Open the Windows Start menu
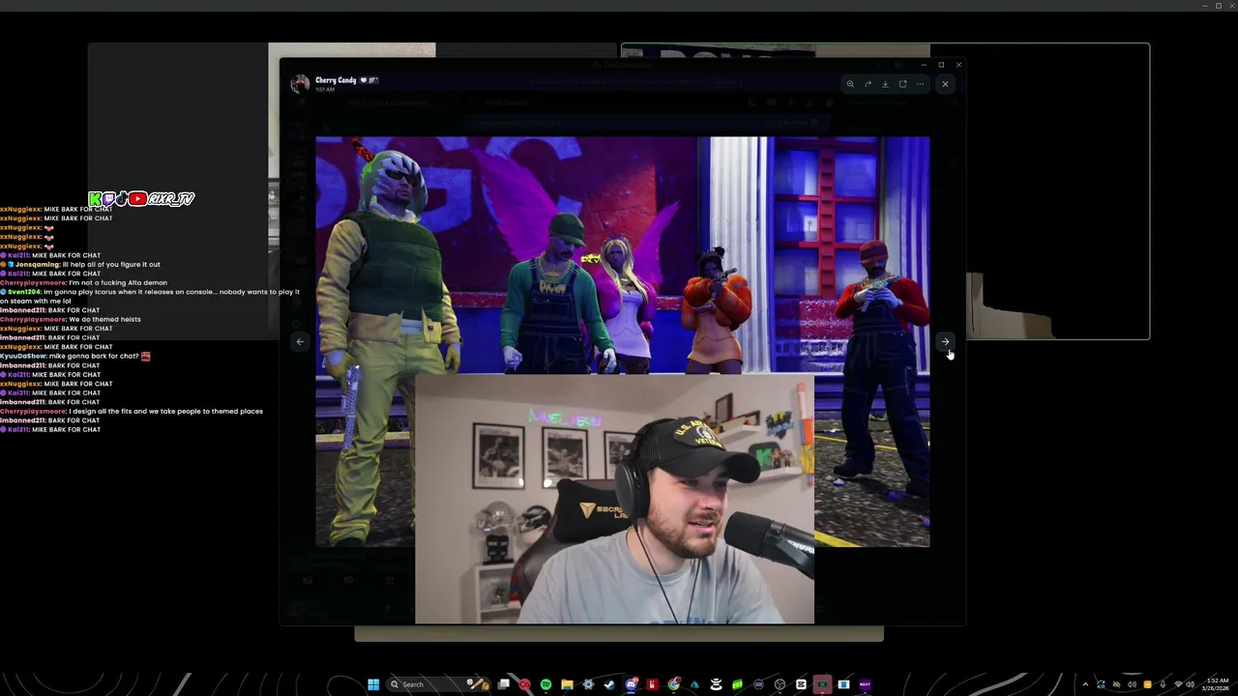1238x696 pixels. tap(373, 684)
